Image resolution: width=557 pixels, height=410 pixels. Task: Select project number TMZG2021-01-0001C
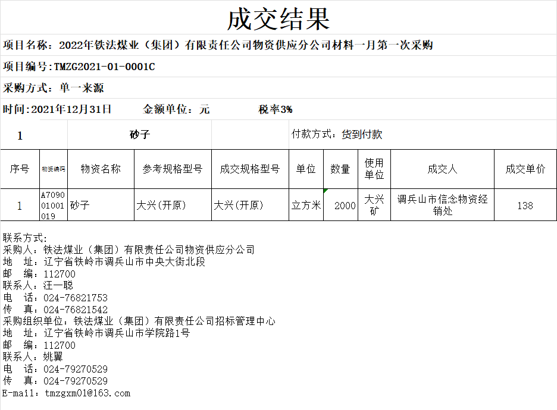point(104,67)
